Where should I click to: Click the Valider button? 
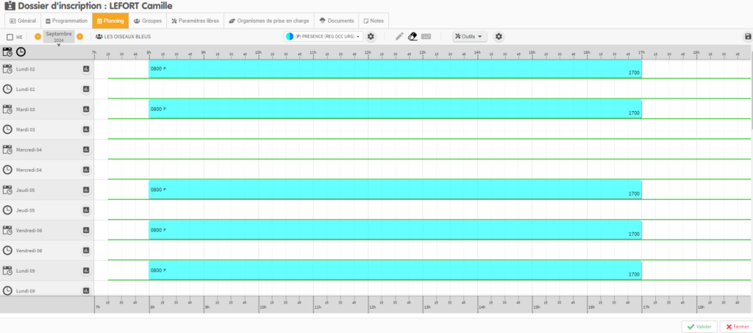pos(699,326)
